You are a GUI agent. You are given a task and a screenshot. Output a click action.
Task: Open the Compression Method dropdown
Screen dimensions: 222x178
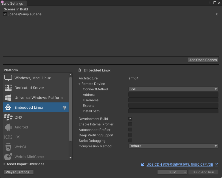point(173,146)
